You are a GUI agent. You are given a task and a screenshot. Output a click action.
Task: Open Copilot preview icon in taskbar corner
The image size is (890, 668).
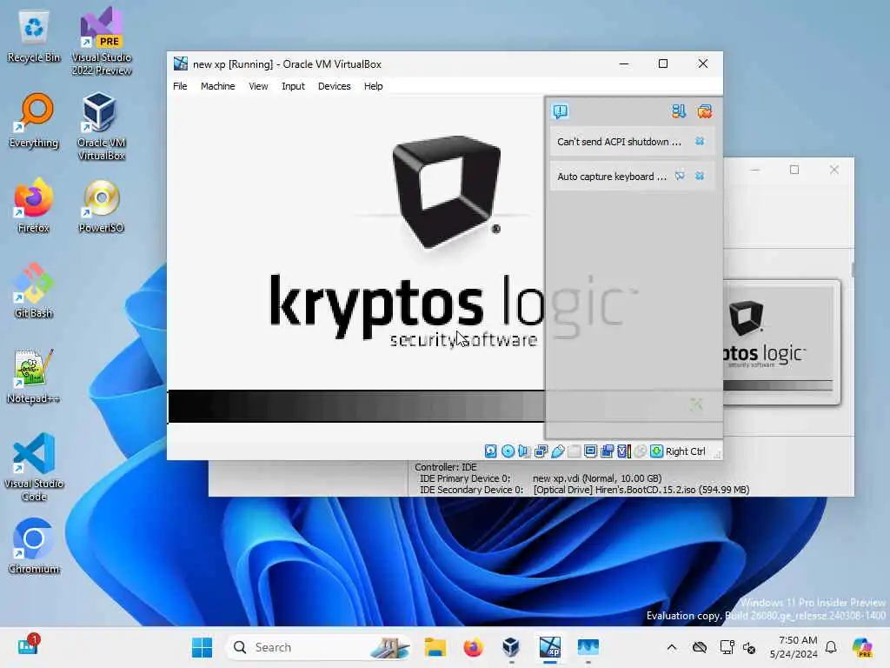click(862, 647)
